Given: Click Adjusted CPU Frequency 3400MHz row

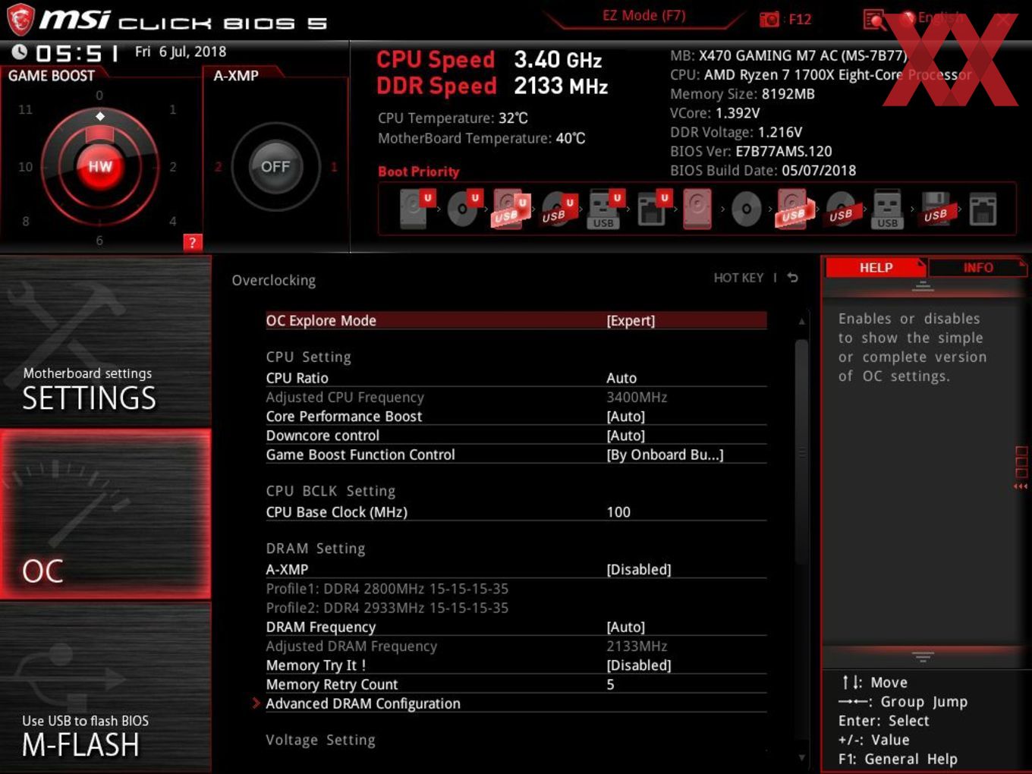Looking at the screenshot, I should (x=516, y=398).
